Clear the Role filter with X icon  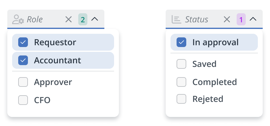[69, 20]
